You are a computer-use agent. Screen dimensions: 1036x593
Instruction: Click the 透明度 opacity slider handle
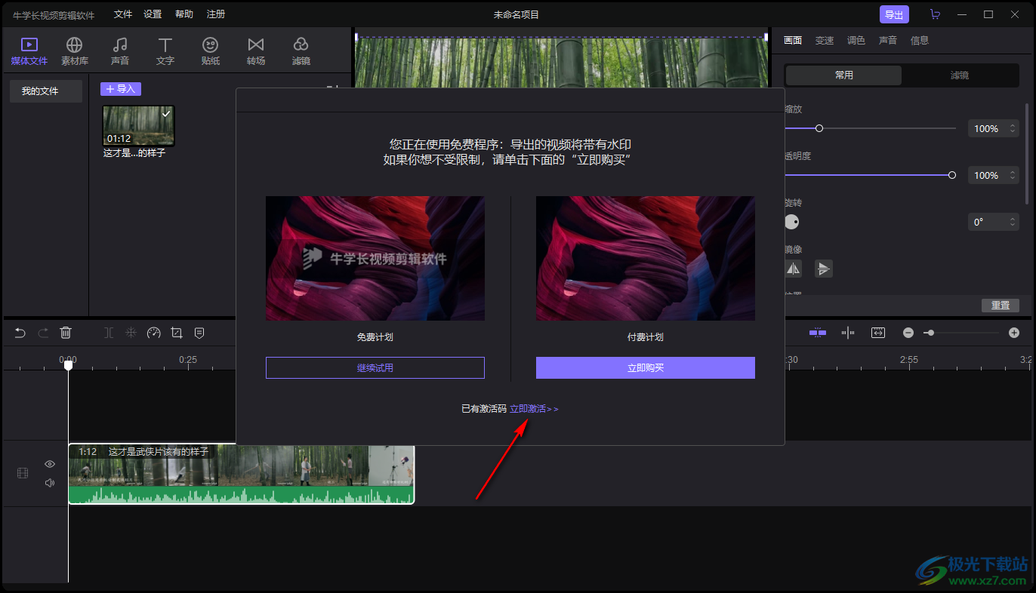click(952, 175)
